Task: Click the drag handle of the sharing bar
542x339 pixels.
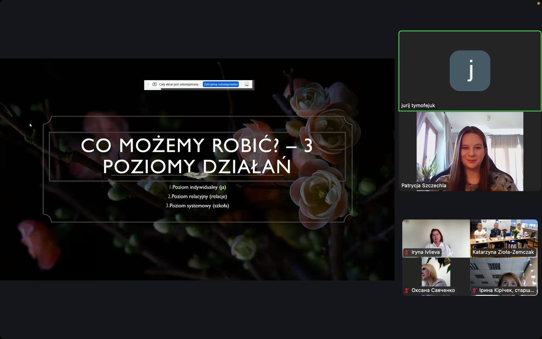Action: tap(148, 84)
